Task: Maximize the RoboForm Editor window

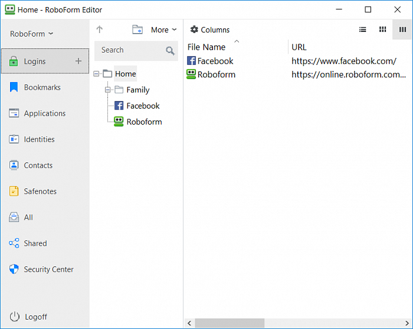Action: click(368, 9)
